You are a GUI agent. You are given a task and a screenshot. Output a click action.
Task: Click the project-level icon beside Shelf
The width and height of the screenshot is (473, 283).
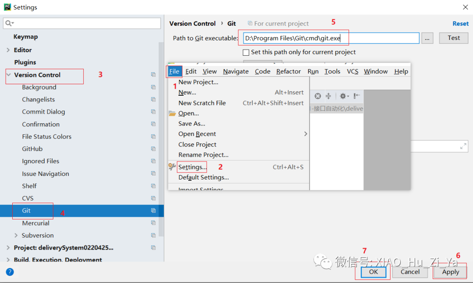(x=153, y=186)
